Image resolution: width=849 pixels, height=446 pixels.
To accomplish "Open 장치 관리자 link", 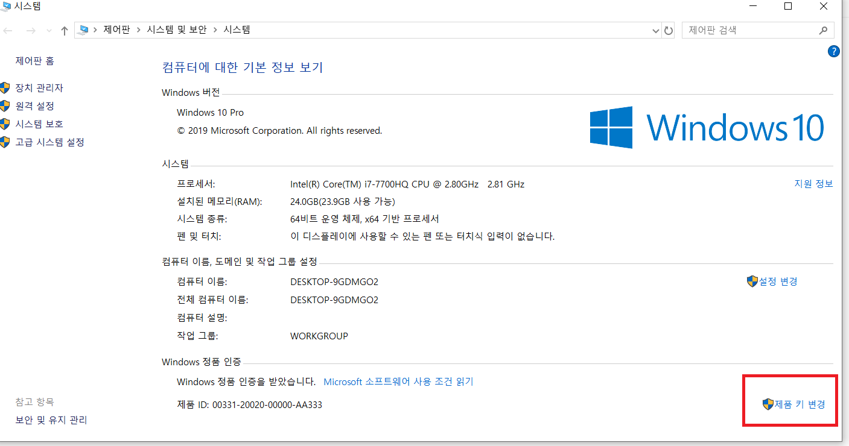I will coord(39,88).
